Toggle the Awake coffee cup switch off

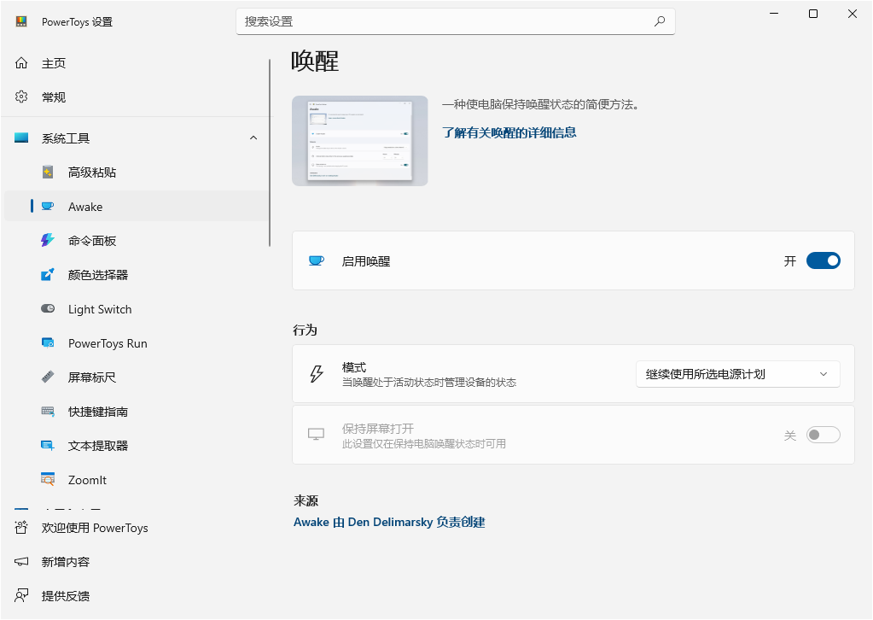822,260
